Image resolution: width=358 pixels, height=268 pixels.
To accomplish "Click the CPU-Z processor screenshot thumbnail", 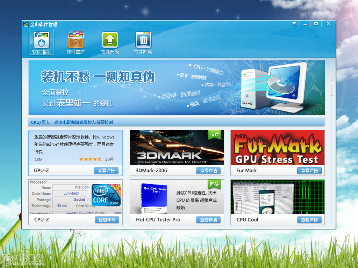I will 76,197.
